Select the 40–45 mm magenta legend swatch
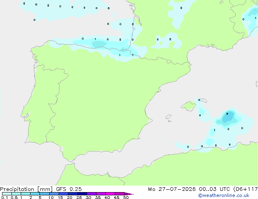 110,194
